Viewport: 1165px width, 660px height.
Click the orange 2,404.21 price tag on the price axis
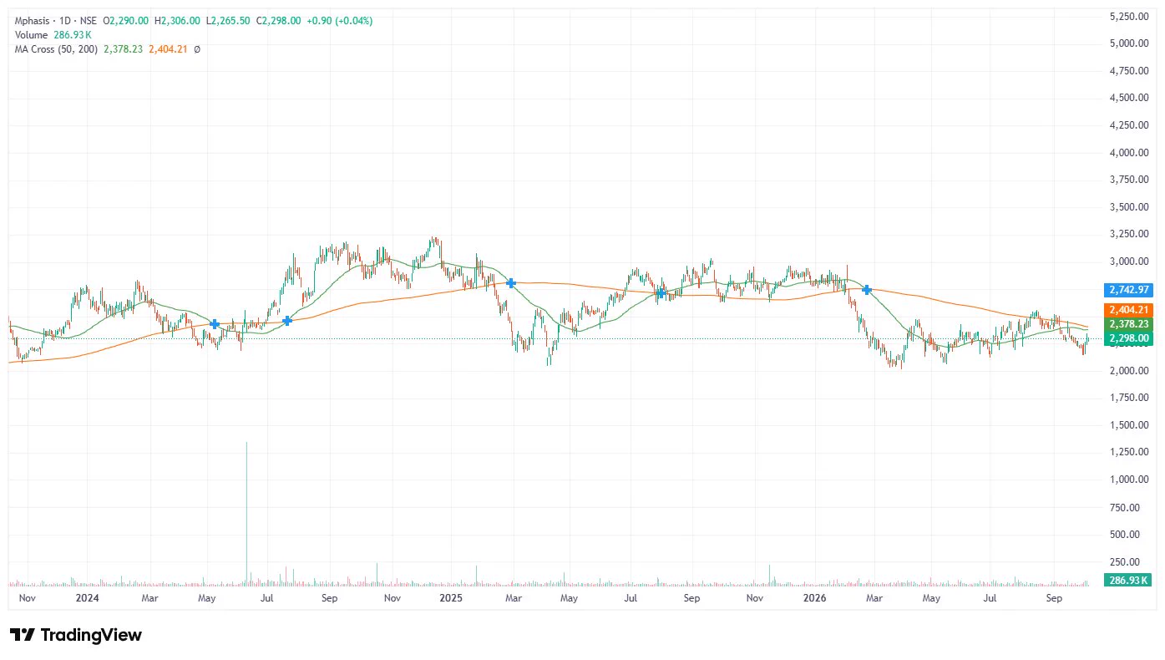(1130, 310)
